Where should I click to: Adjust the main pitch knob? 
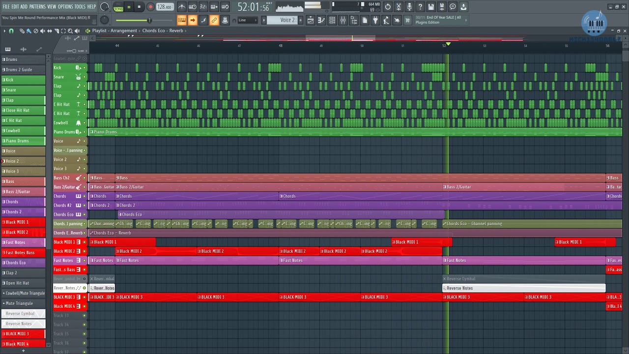coord(104,20)
